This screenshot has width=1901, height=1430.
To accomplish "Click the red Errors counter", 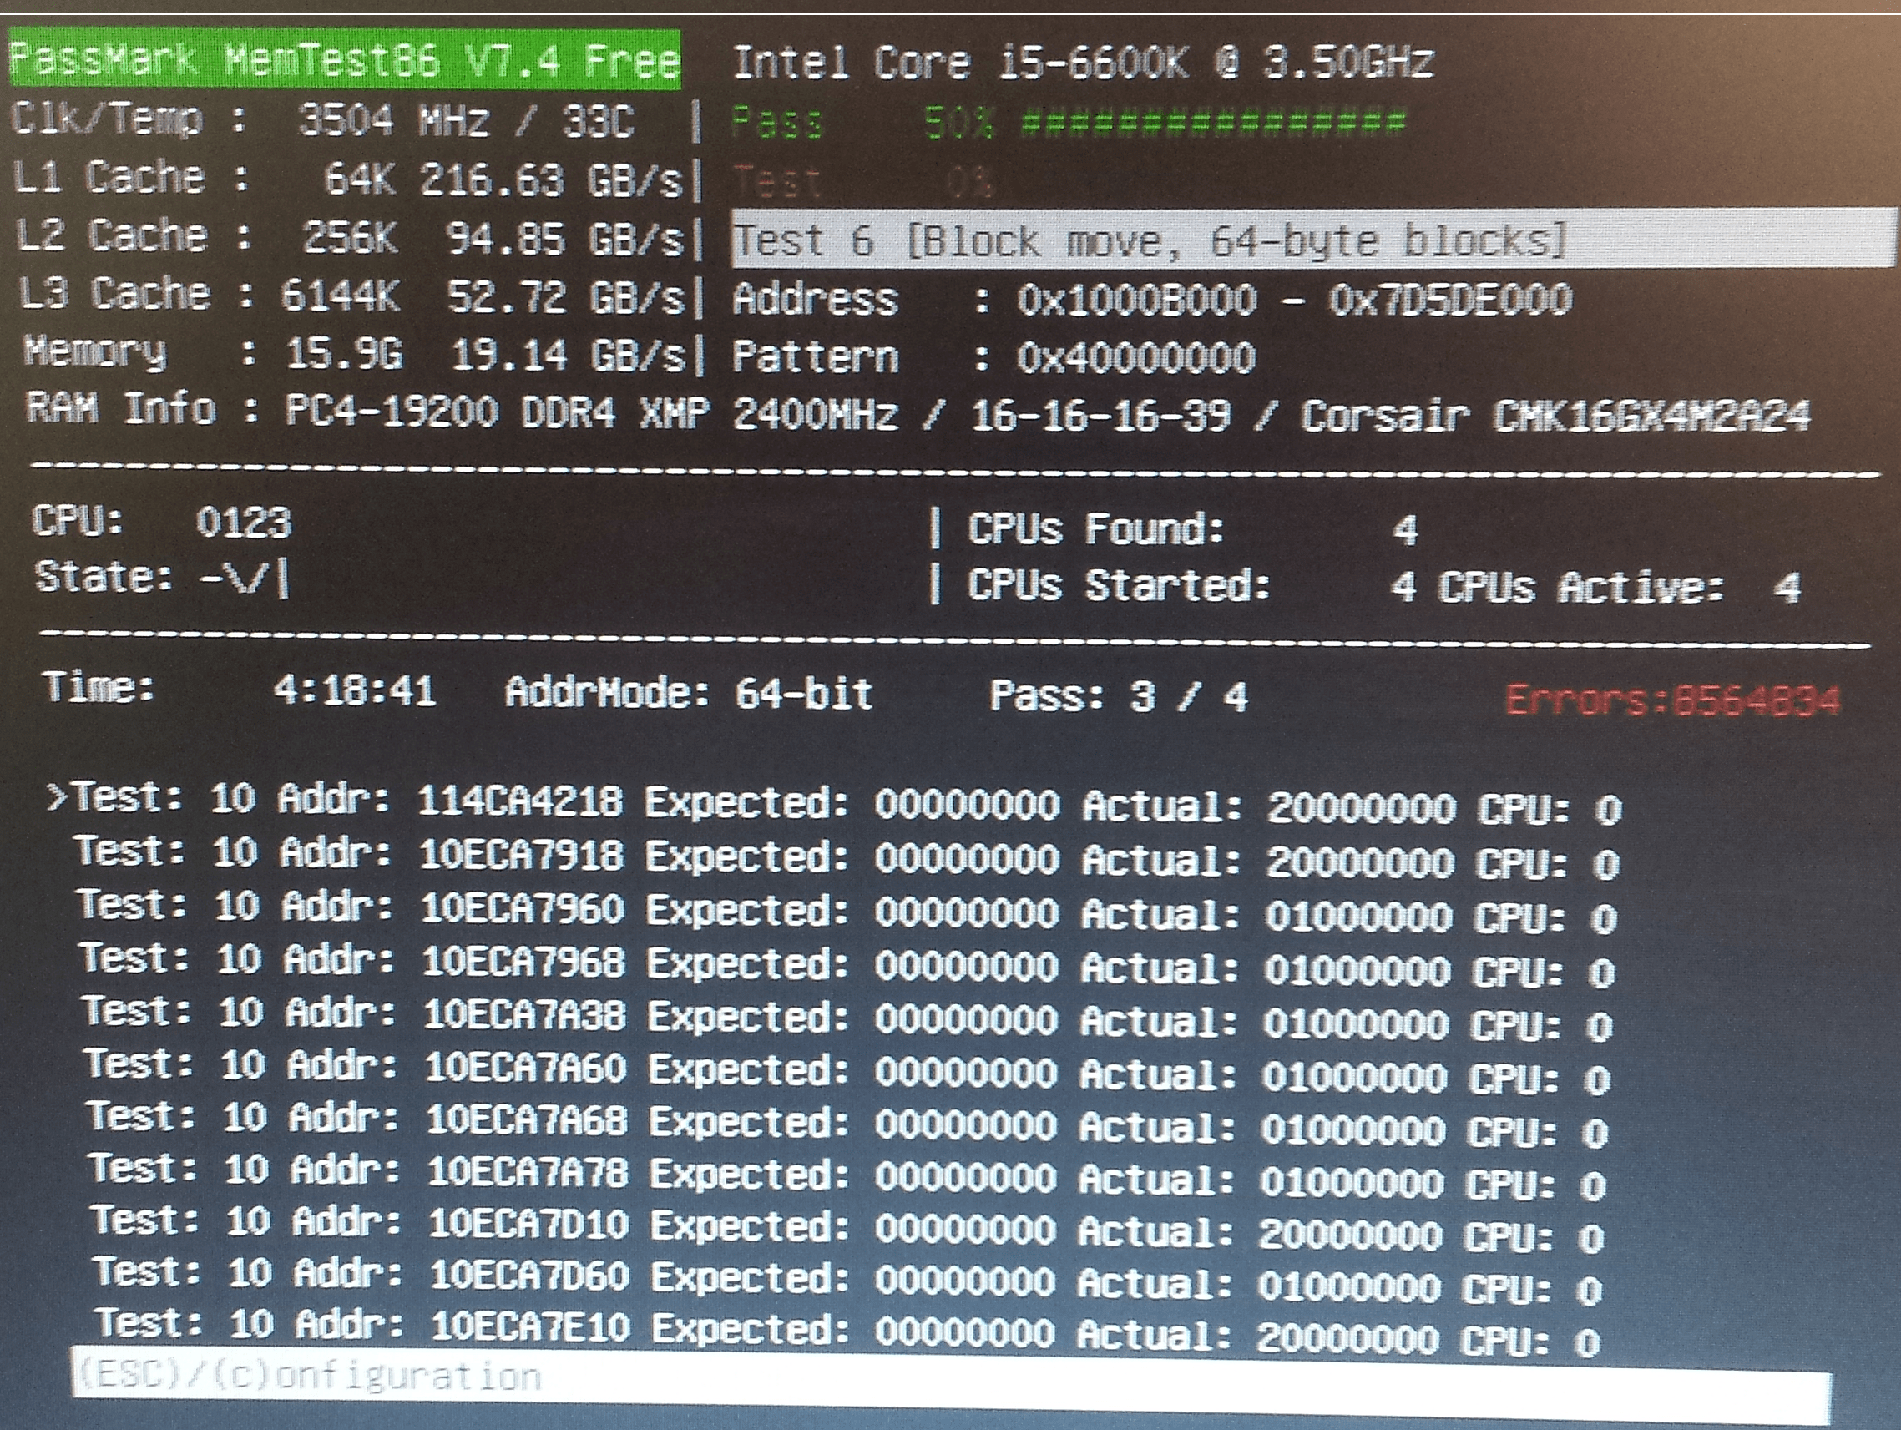I will pos(1671,700).
